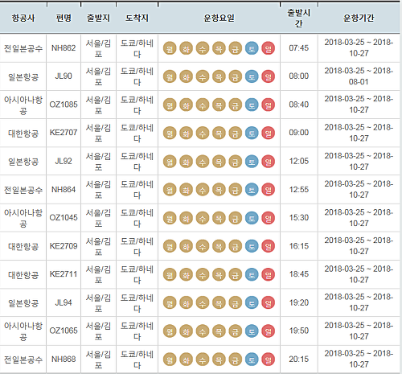This screenshot has height=374, width=402.
Task: Click the Tuesday badge in the JL90 row
Action: (x=186, y=76)
